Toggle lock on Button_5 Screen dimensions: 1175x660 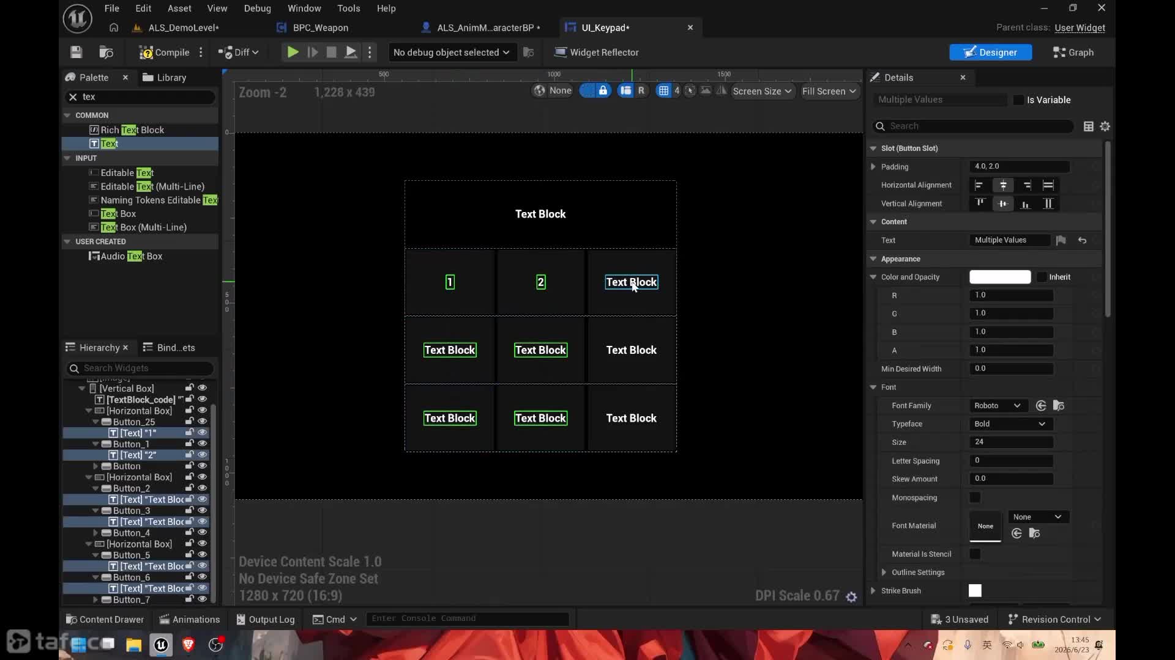190,555
